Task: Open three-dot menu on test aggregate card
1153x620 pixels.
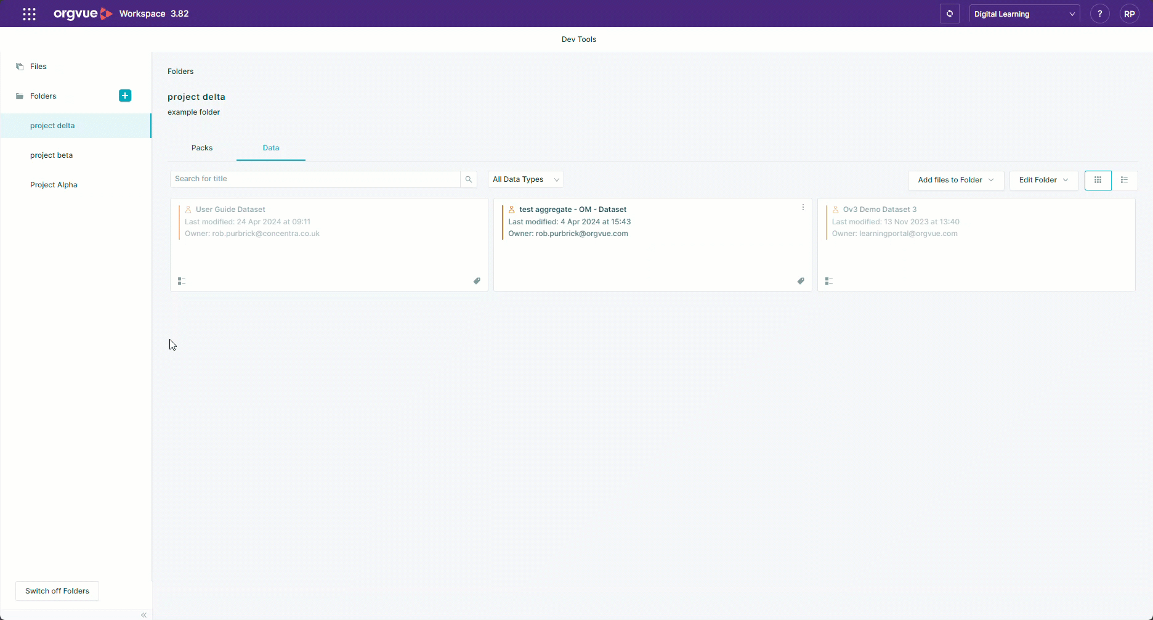Action: (x=803, y=208)
